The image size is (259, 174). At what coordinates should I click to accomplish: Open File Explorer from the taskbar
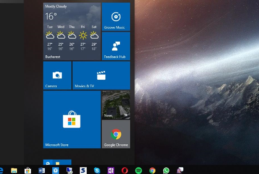click(14, 170)
